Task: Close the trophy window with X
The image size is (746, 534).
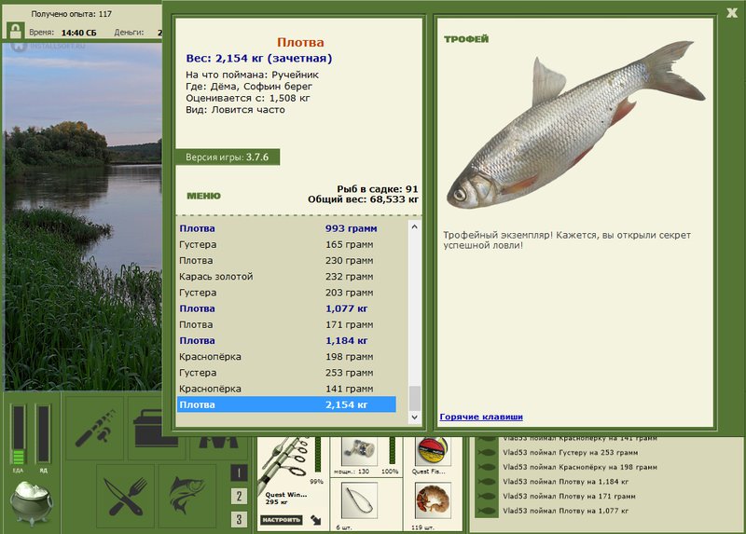Action: point(732,13)
